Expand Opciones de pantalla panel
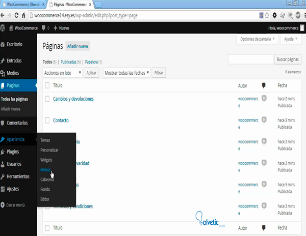This screenshot has height=236, width=306. point(257,39)
